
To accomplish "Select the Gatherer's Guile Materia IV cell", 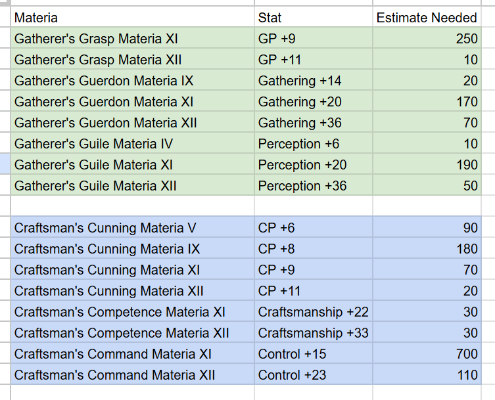I will coord(133,143).
